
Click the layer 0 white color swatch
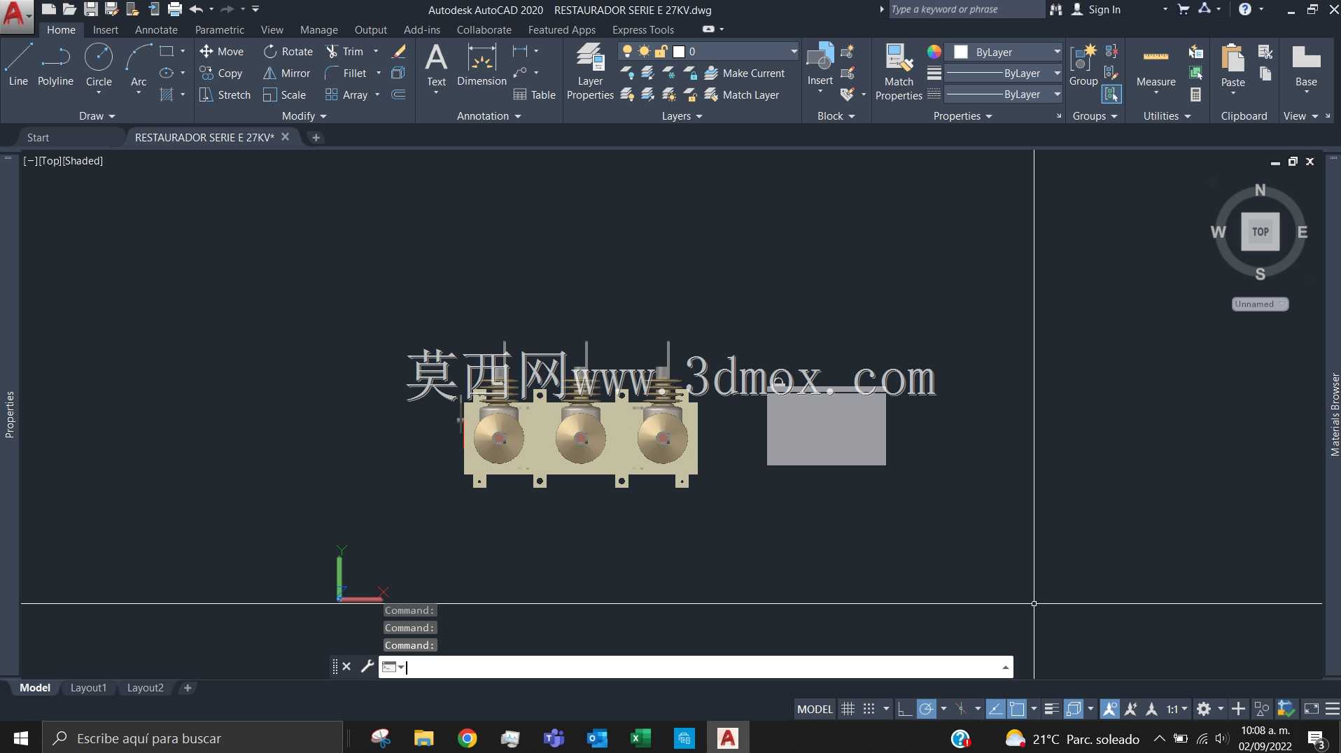tap(678, 51)
